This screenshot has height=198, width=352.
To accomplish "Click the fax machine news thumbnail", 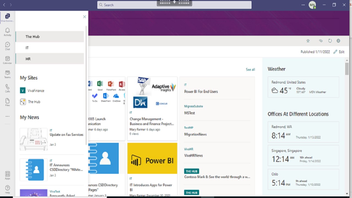I will [x=34, y=139].
